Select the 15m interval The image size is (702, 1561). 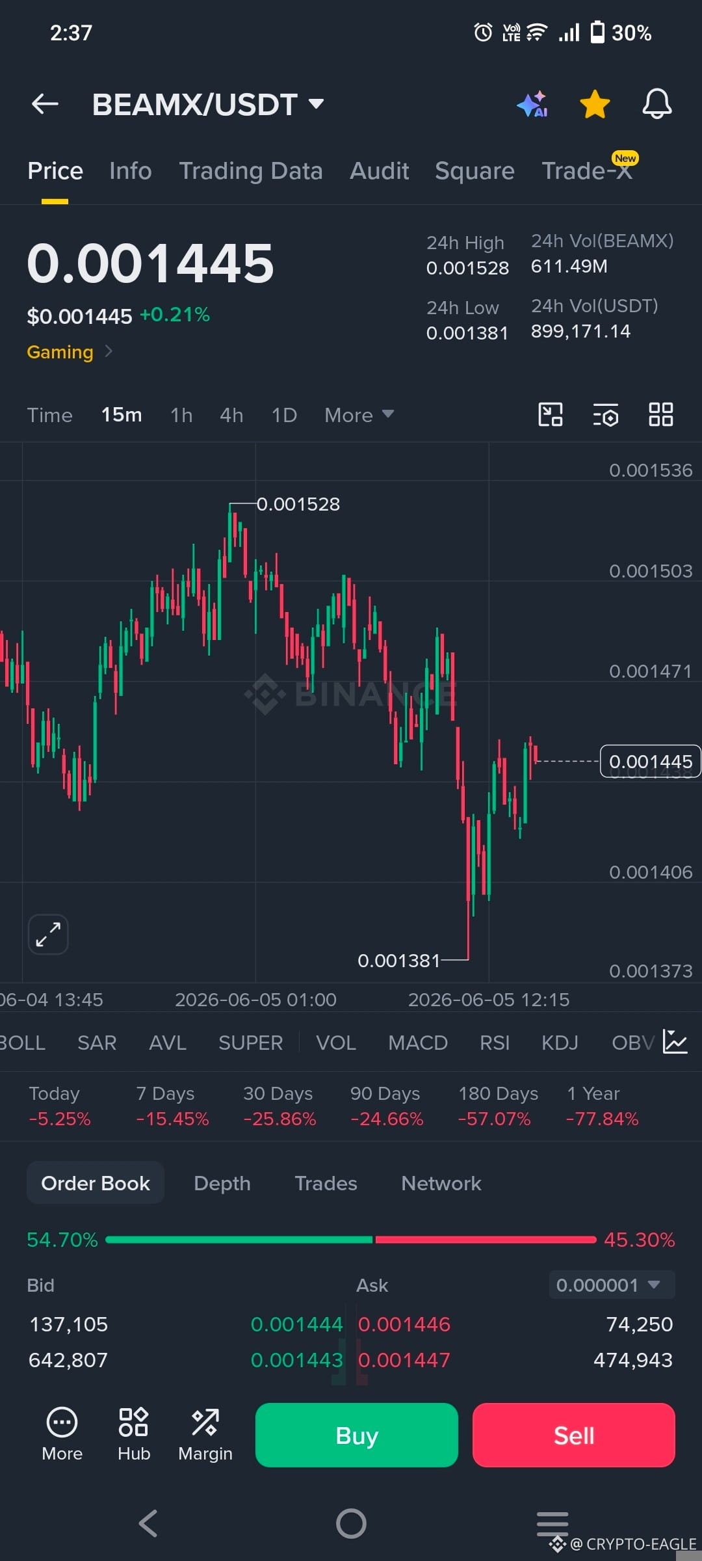pyautogui.click(x=122, y=415)
